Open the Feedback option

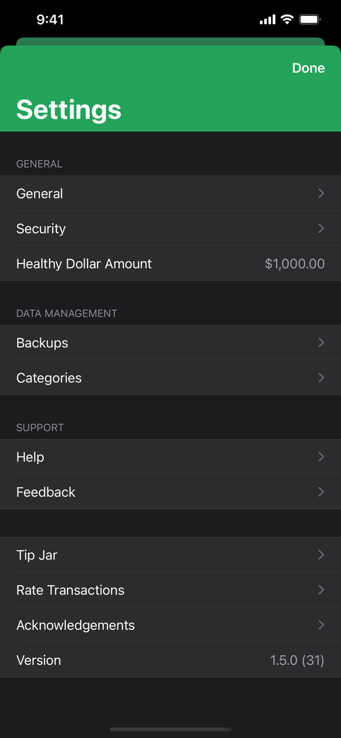point(46,492)
